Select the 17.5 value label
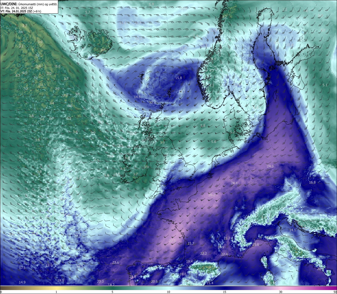This screenshot has height=294, width=337. [22, 268]
